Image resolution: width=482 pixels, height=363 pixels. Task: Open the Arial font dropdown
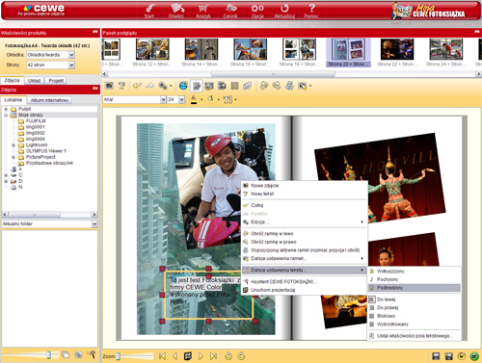click(163, 99)
